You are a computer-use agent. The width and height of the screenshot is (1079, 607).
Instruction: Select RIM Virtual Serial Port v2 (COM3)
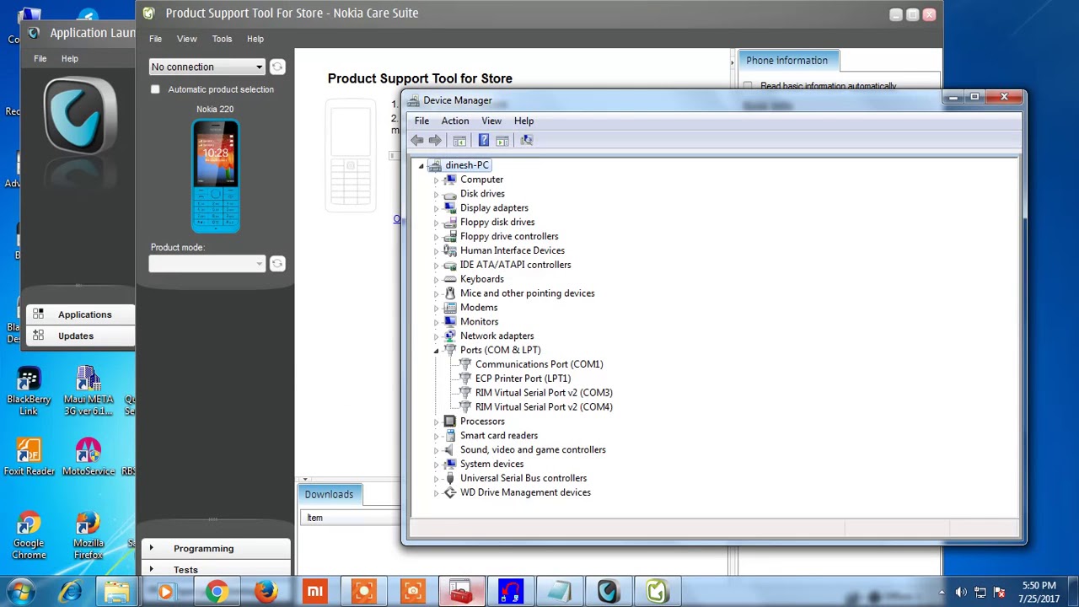(544, 393)
